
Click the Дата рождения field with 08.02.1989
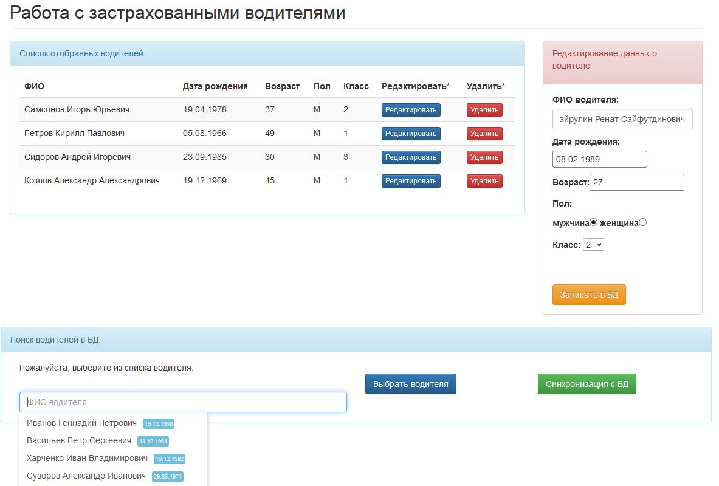[x=600, y=159]
